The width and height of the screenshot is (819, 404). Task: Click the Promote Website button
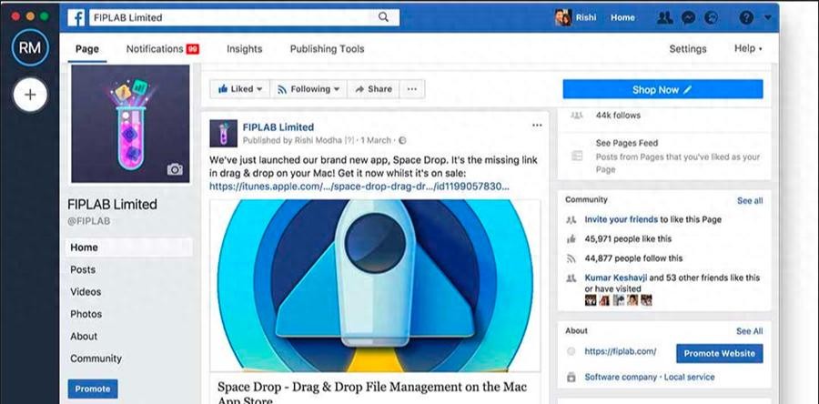click(x=719, y=353)
